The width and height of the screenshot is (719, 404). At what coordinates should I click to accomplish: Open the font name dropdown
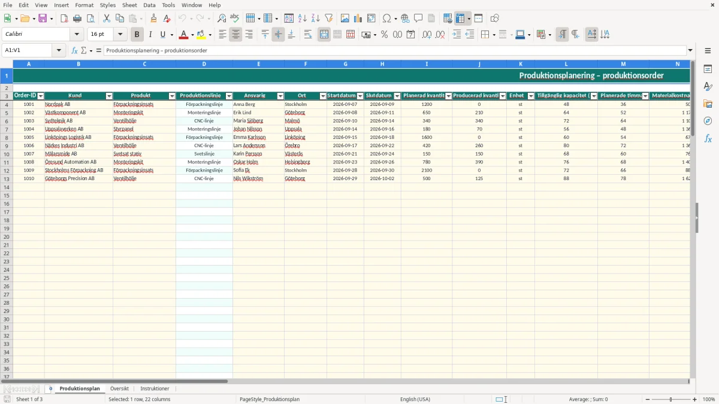coord(77,35)
